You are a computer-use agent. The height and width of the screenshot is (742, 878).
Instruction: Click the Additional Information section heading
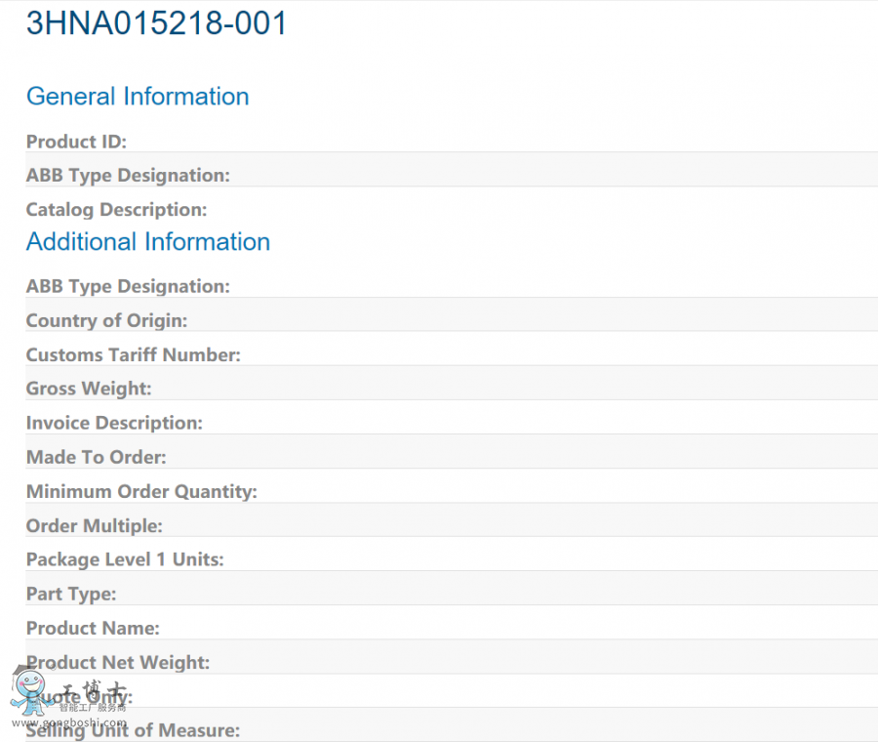[x=148, y=242]
